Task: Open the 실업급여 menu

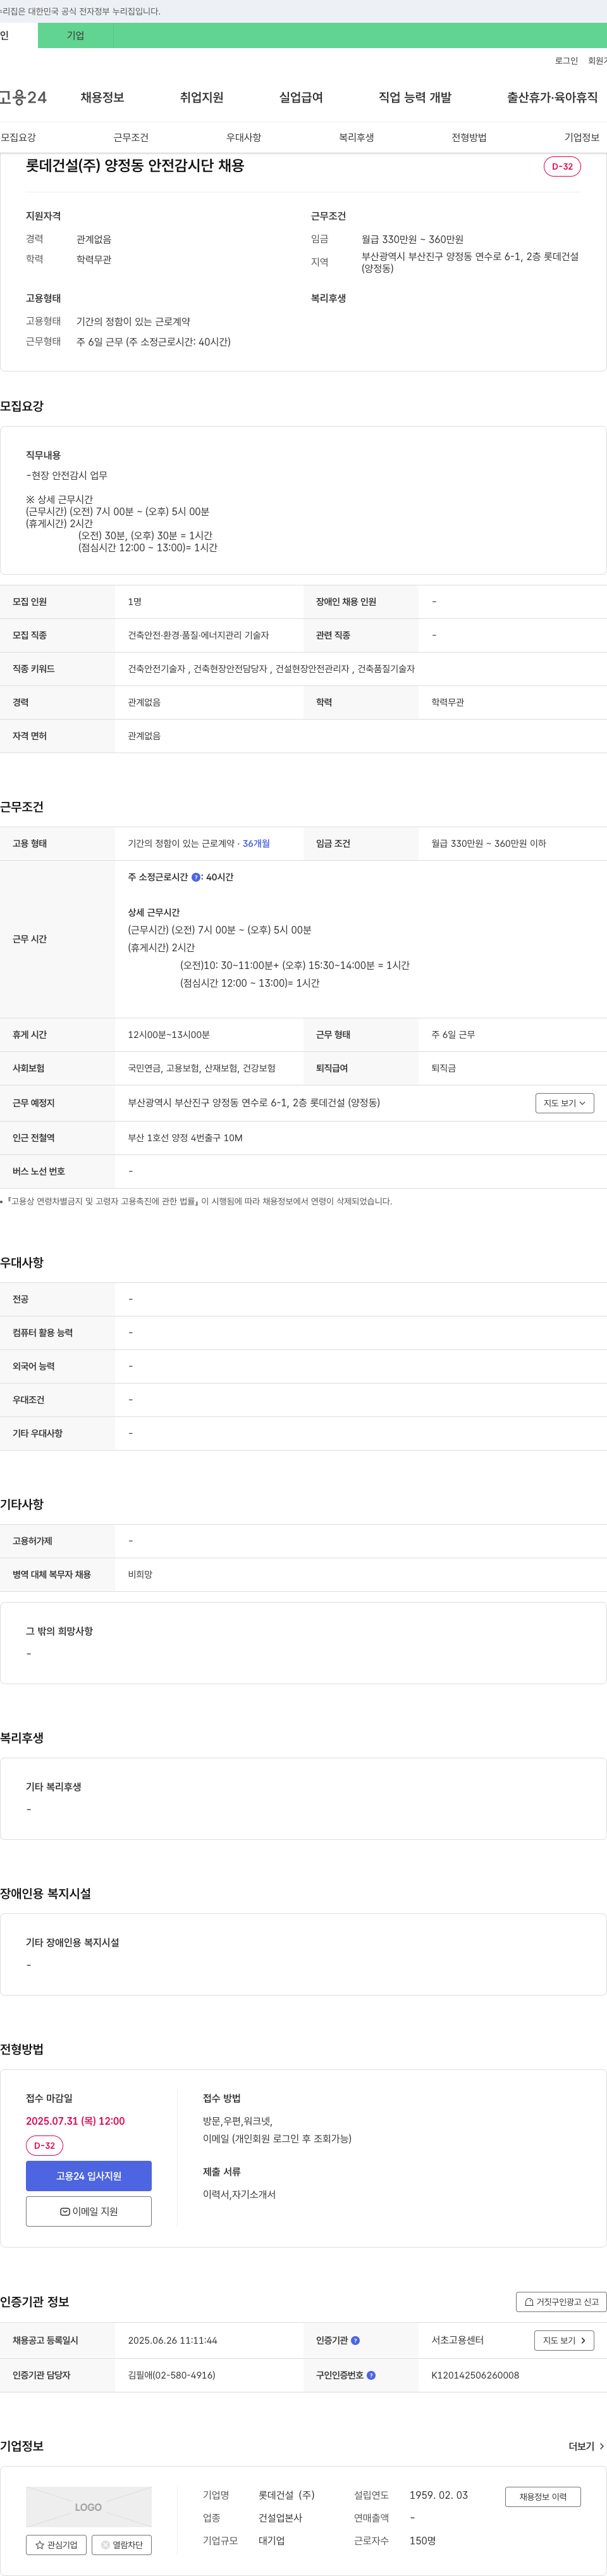Action: point(300,97)
